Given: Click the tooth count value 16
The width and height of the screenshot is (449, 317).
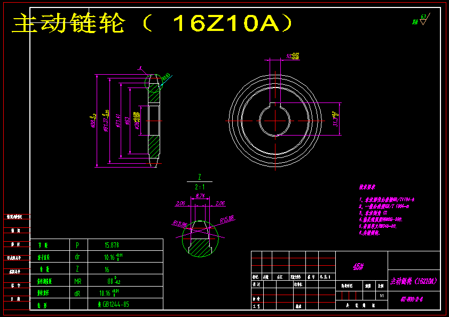Looking at the screenshot, I should point(107,270).
